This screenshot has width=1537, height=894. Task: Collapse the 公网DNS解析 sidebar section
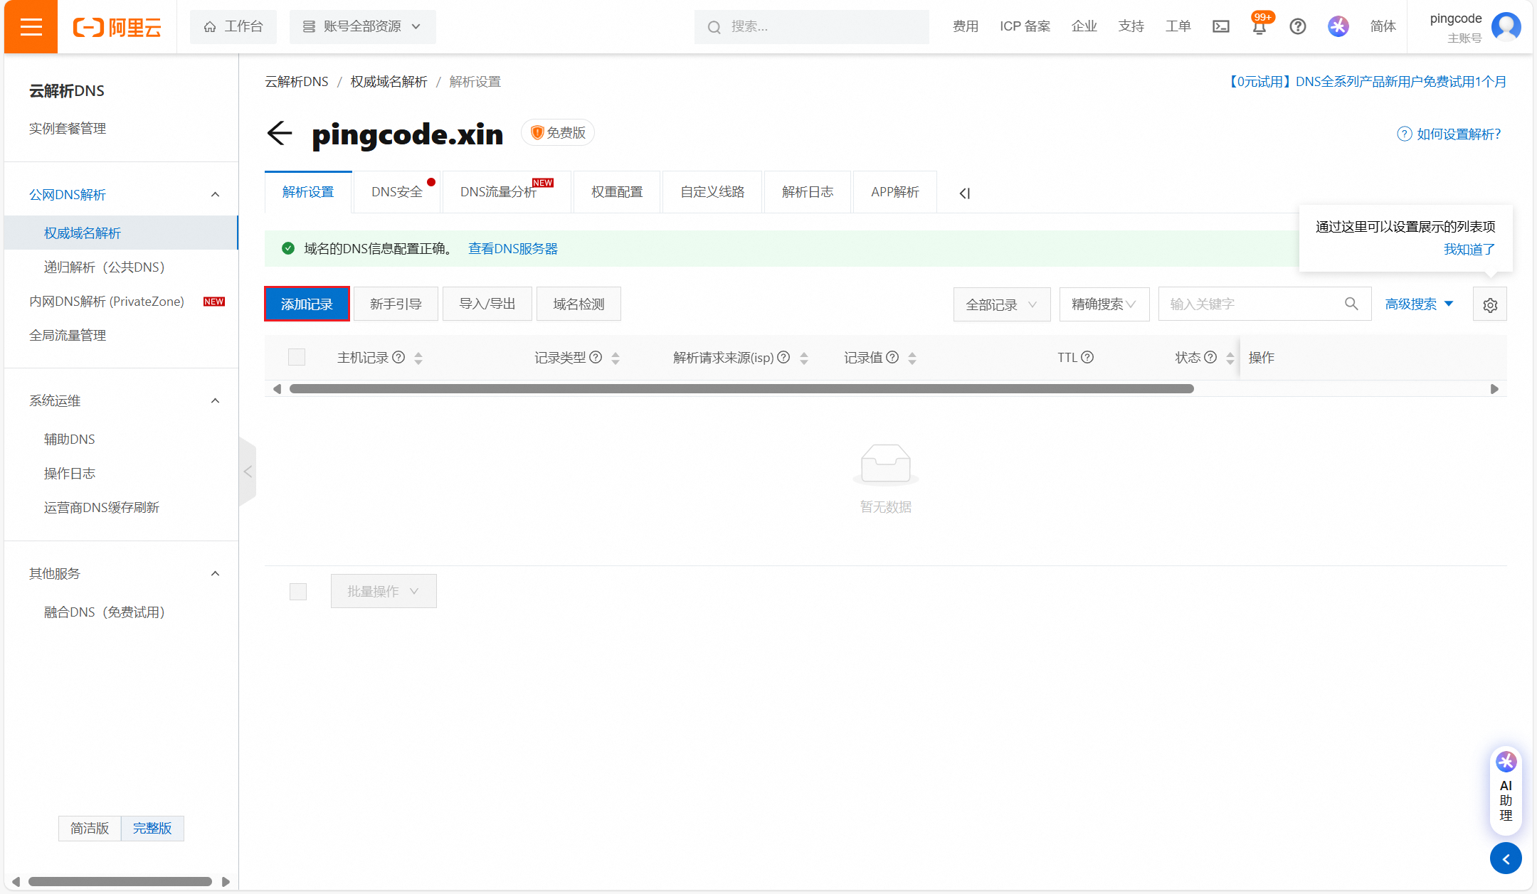point(215,195)
